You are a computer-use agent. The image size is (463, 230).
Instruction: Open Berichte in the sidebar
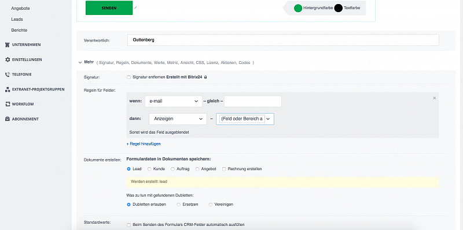coord(19,30)
